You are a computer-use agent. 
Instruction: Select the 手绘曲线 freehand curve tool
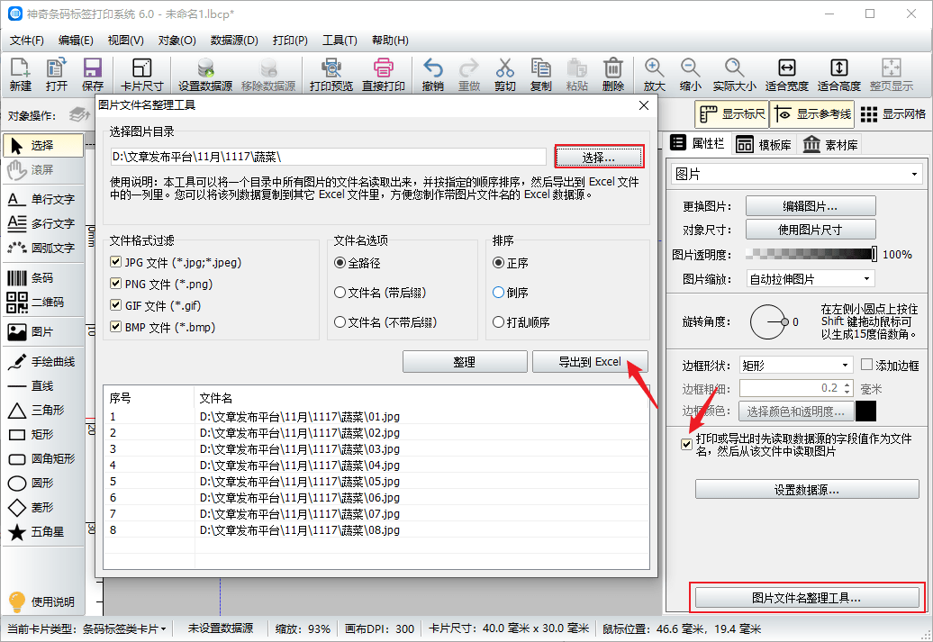click(41, 362)
